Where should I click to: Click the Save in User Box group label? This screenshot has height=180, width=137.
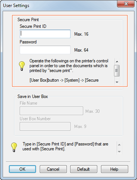33,96
